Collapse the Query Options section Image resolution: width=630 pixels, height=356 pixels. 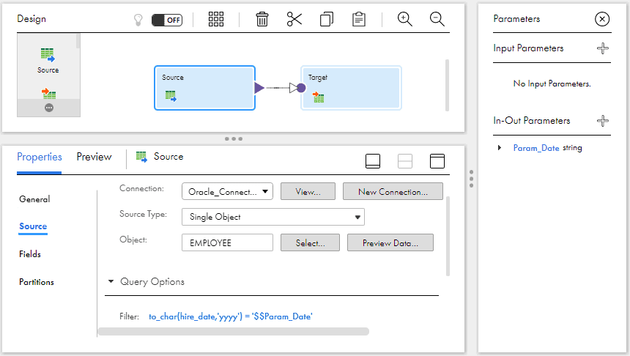(111, 282)
